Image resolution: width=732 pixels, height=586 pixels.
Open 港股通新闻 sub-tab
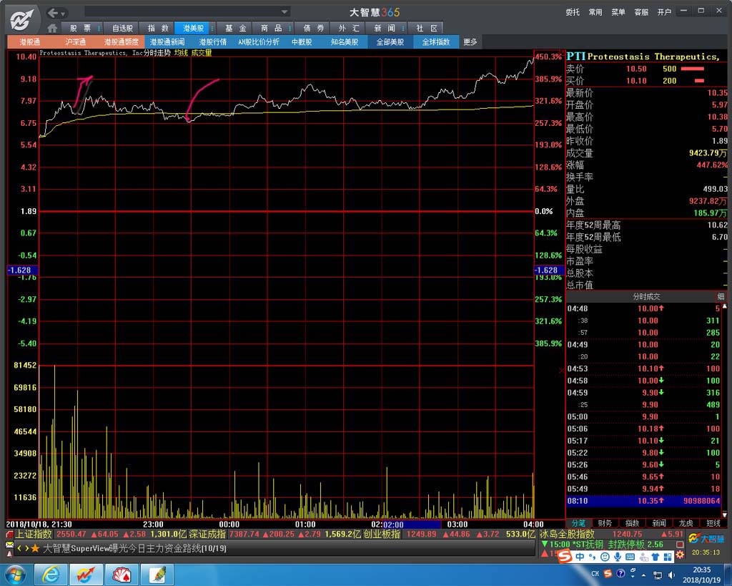click(167, 42)
